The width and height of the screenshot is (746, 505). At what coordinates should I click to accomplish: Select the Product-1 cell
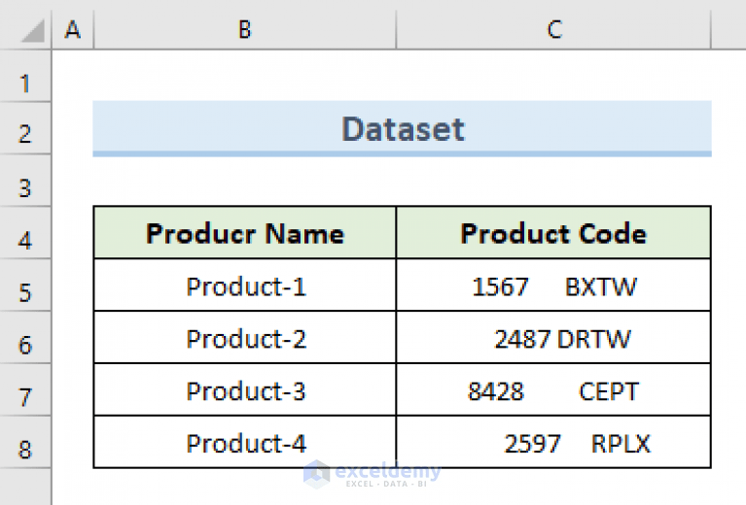(244, 286)
